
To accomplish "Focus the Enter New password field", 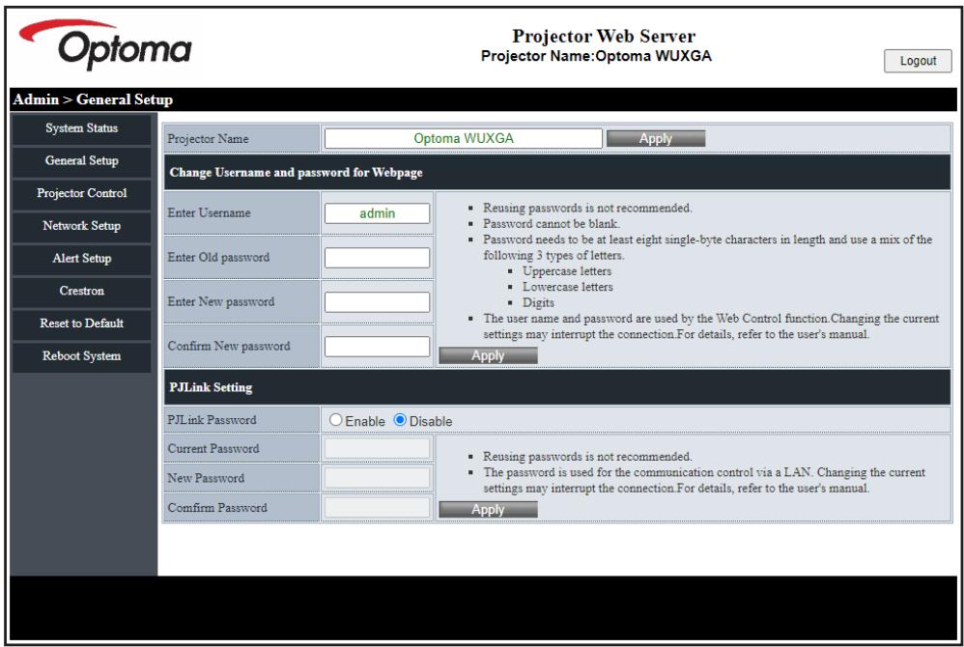I will [x=377, y=301].
